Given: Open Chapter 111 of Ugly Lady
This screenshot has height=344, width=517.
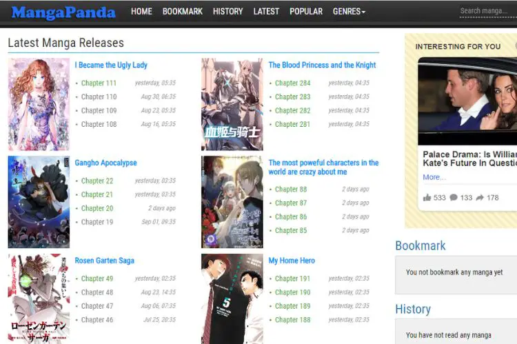Looking at the screenshot, I should (x=99, y=83).
